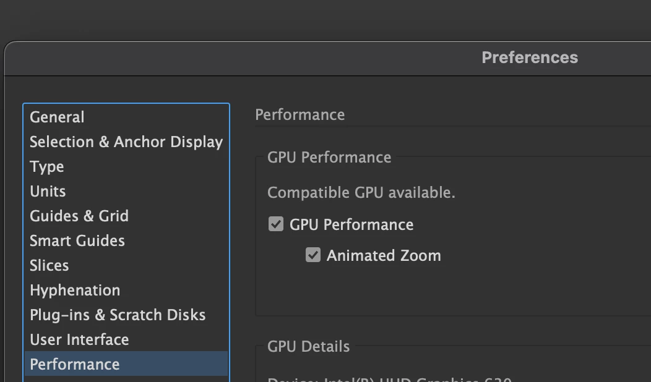The image size is (651, 382).
Task: Open Hyphenation preferences
Action: click(x=75, y=290)
